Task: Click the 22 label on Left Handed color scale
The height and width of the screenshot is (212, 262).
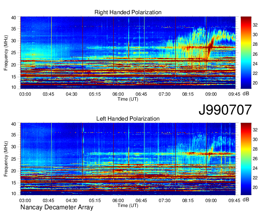Action: click(255, 178)
